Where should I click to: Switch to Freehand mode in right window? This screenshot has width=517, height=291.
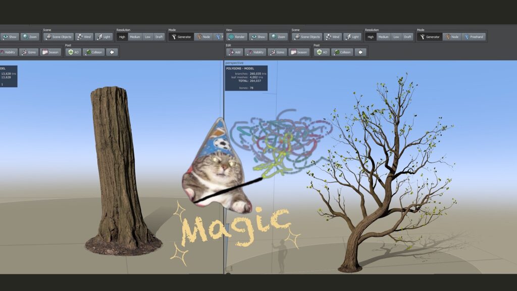474,37
